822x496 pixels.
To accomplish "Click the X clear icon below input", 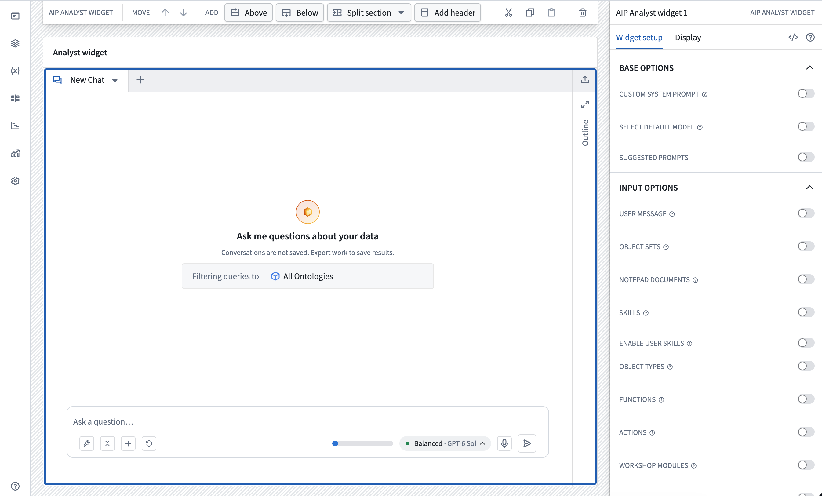I will 107,443.
